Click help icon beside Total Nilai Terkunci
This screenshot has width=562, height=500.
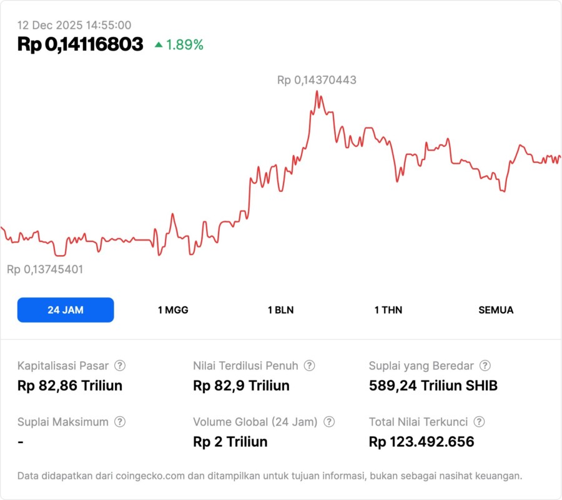coord(479,422)
